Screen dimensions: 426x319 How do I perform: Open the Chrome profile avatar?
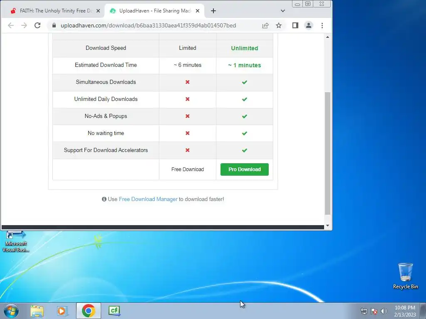(x=309, y=25)
